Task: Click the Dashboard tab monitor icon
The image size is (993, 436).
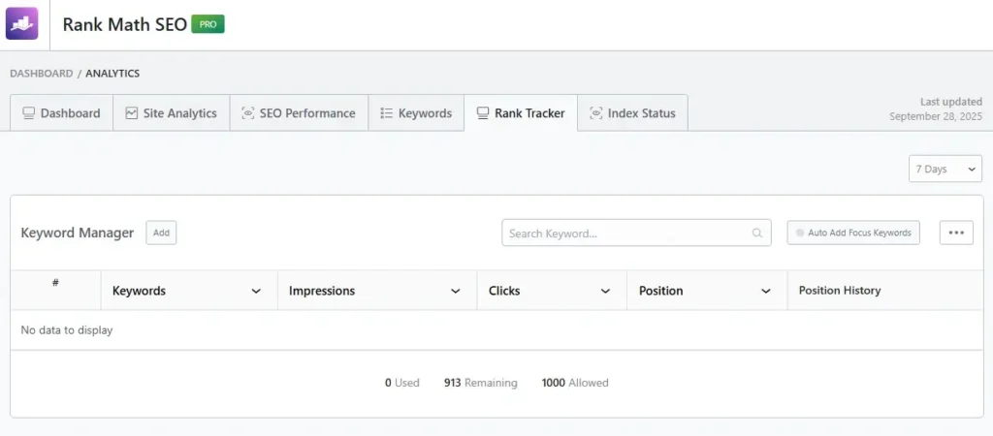Action: click(x=28, y=113)
